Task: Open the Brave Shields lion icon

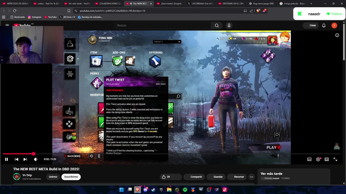Action: (x=258, y=11)
